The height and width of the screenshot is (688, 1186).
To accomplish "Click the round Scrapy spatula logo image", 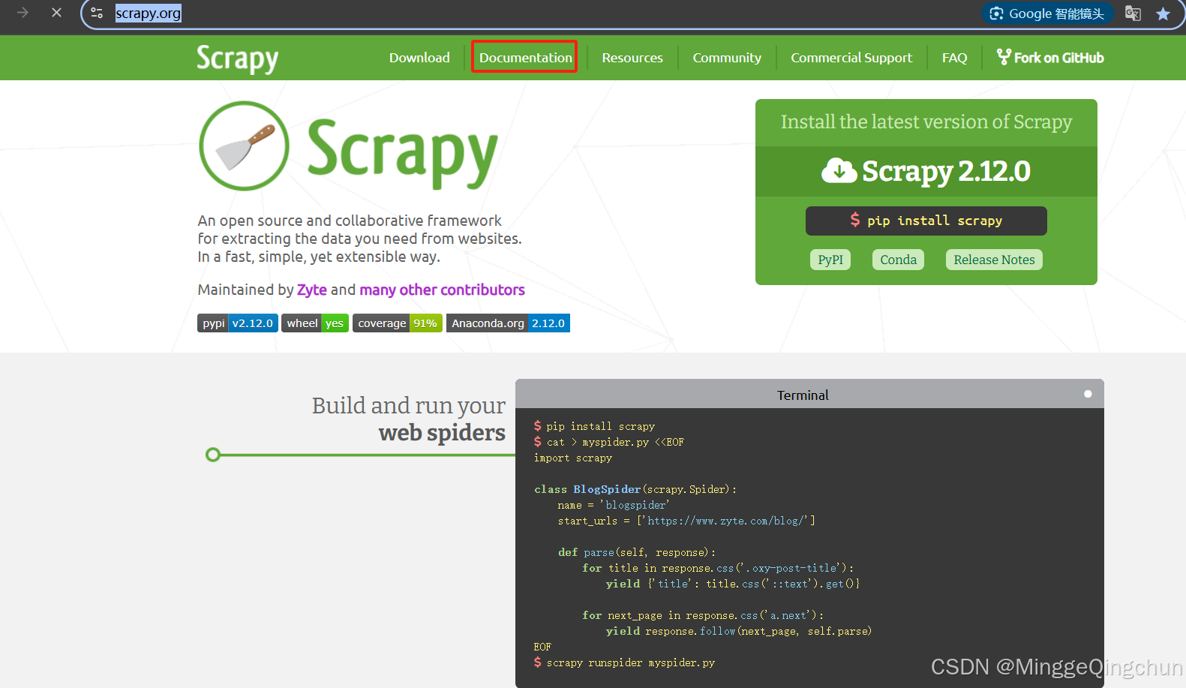I will click(244, 146).
